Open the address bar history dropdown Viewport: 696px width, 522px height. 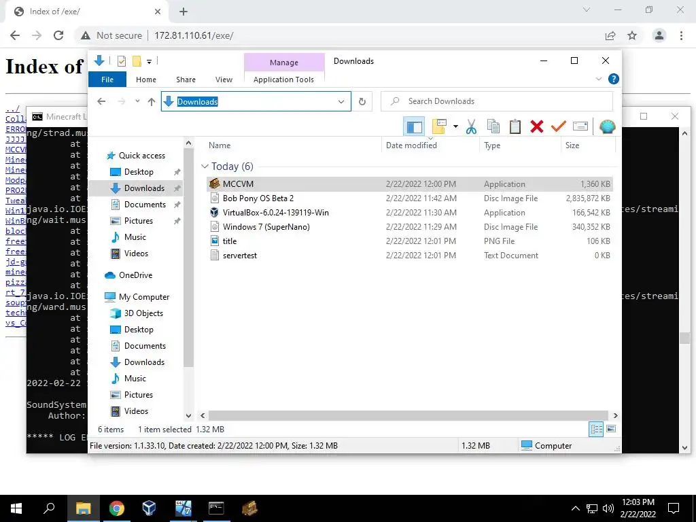(x=341, y=102)
